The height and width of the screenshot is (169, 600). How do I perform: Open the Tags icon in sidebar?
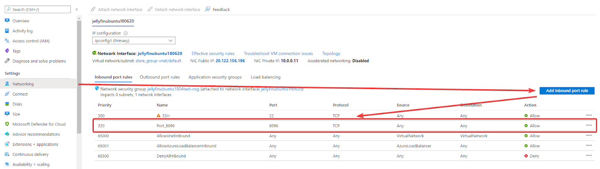pos(7,51)
